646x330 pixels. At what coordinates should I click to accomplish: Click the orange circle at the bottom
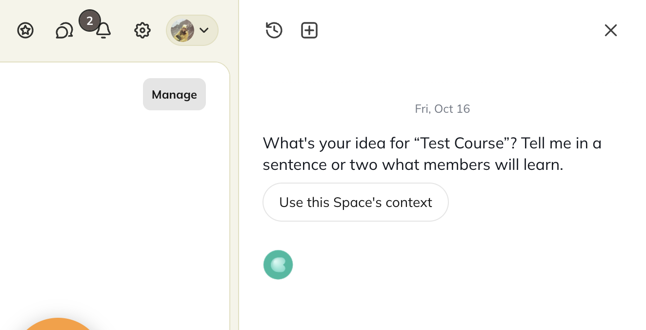(x=58, y=324)
